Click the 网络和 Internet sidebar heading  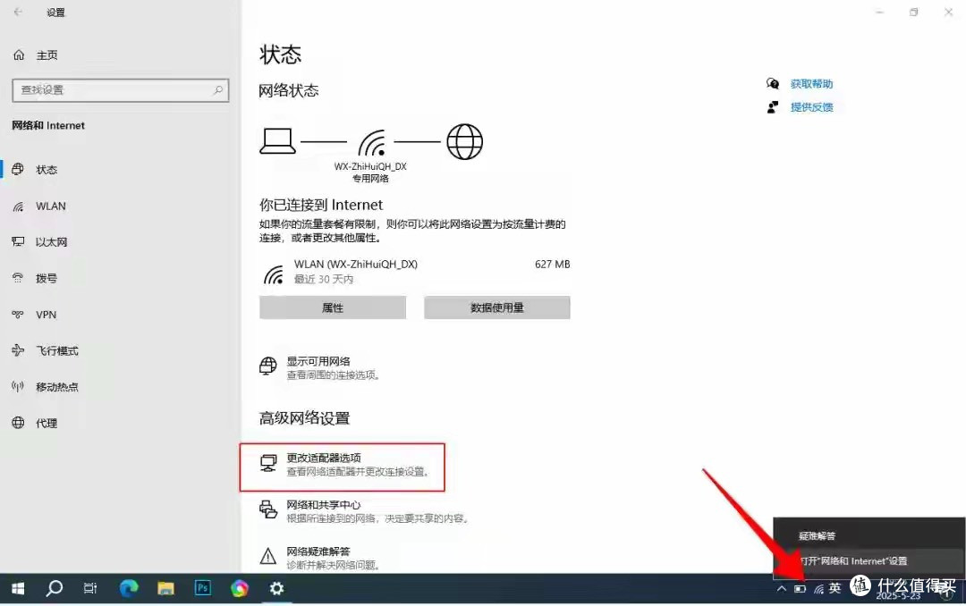pyautogui.click(x=48, y=126)
